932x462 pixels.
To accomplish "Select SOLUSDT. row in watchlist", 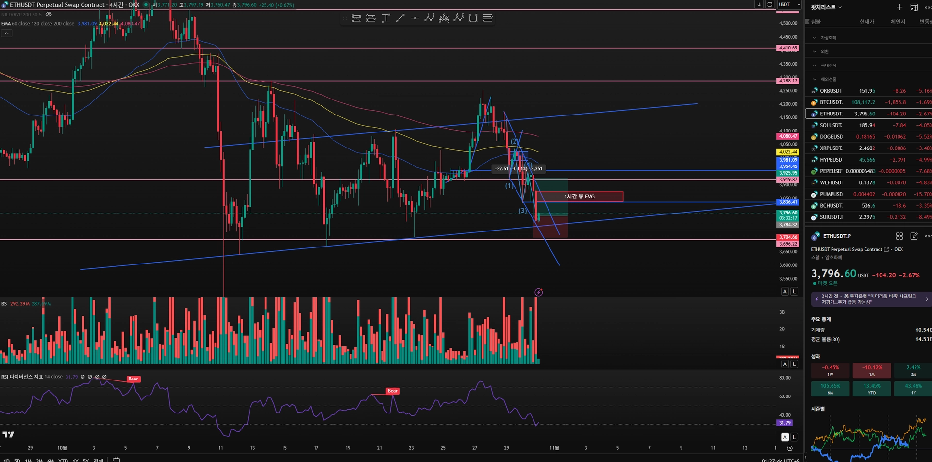I will [868, 125].
